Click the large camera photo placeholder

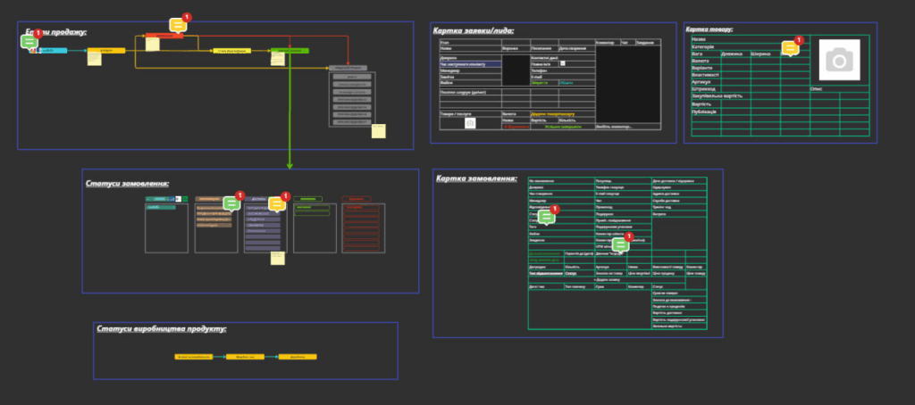838,60
